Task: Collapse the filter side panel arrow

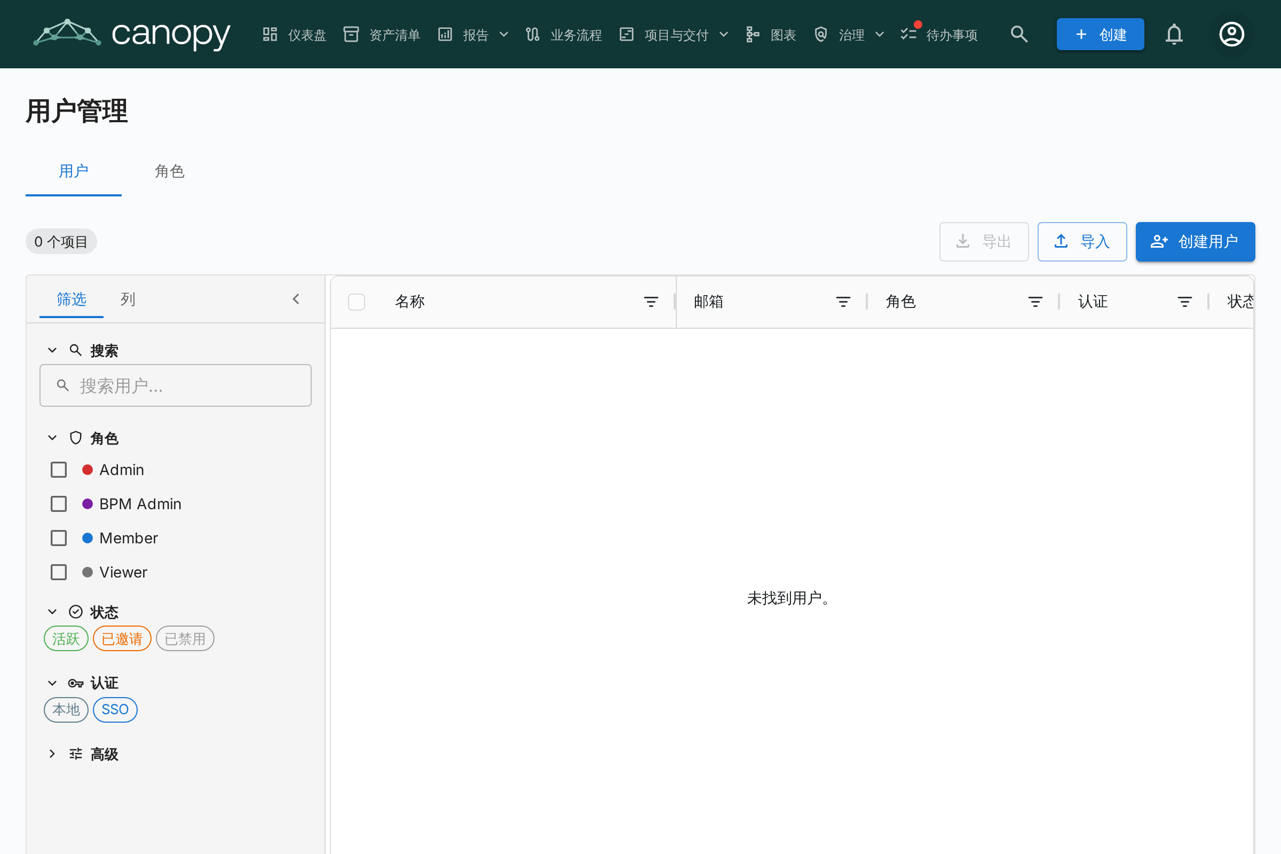Action: coord(296,299)
